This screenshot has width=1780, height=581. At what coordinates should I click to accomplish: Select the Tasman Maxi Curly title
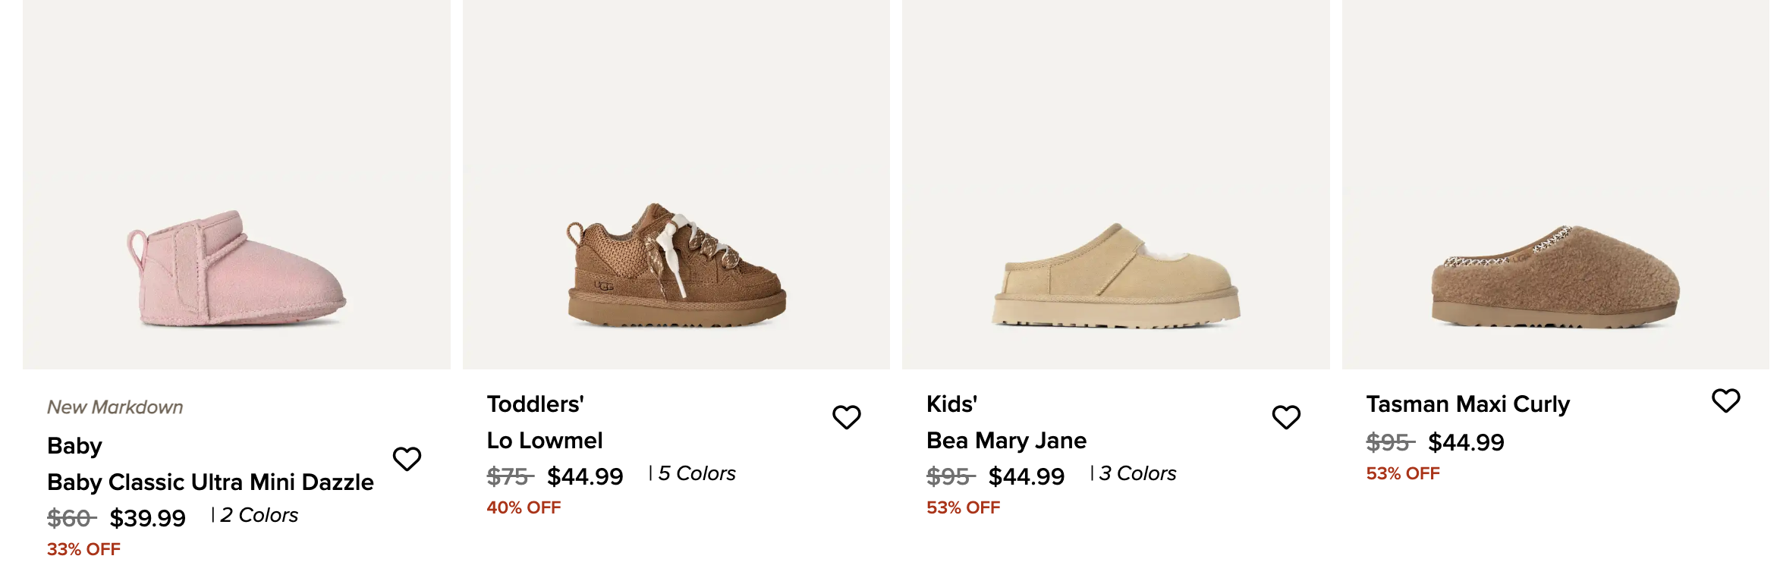1467,404
